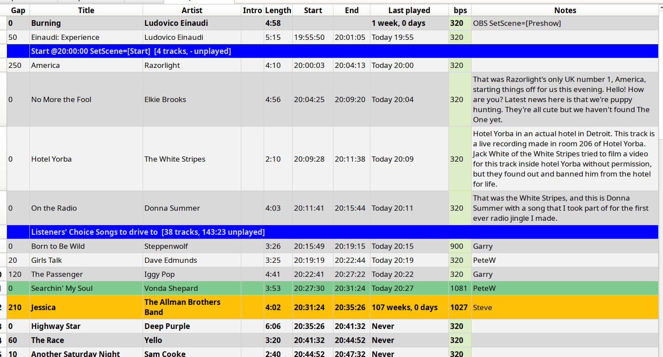Click the Hotel Yorba title cell
This screenshot has width=663, height=357.
51,159
